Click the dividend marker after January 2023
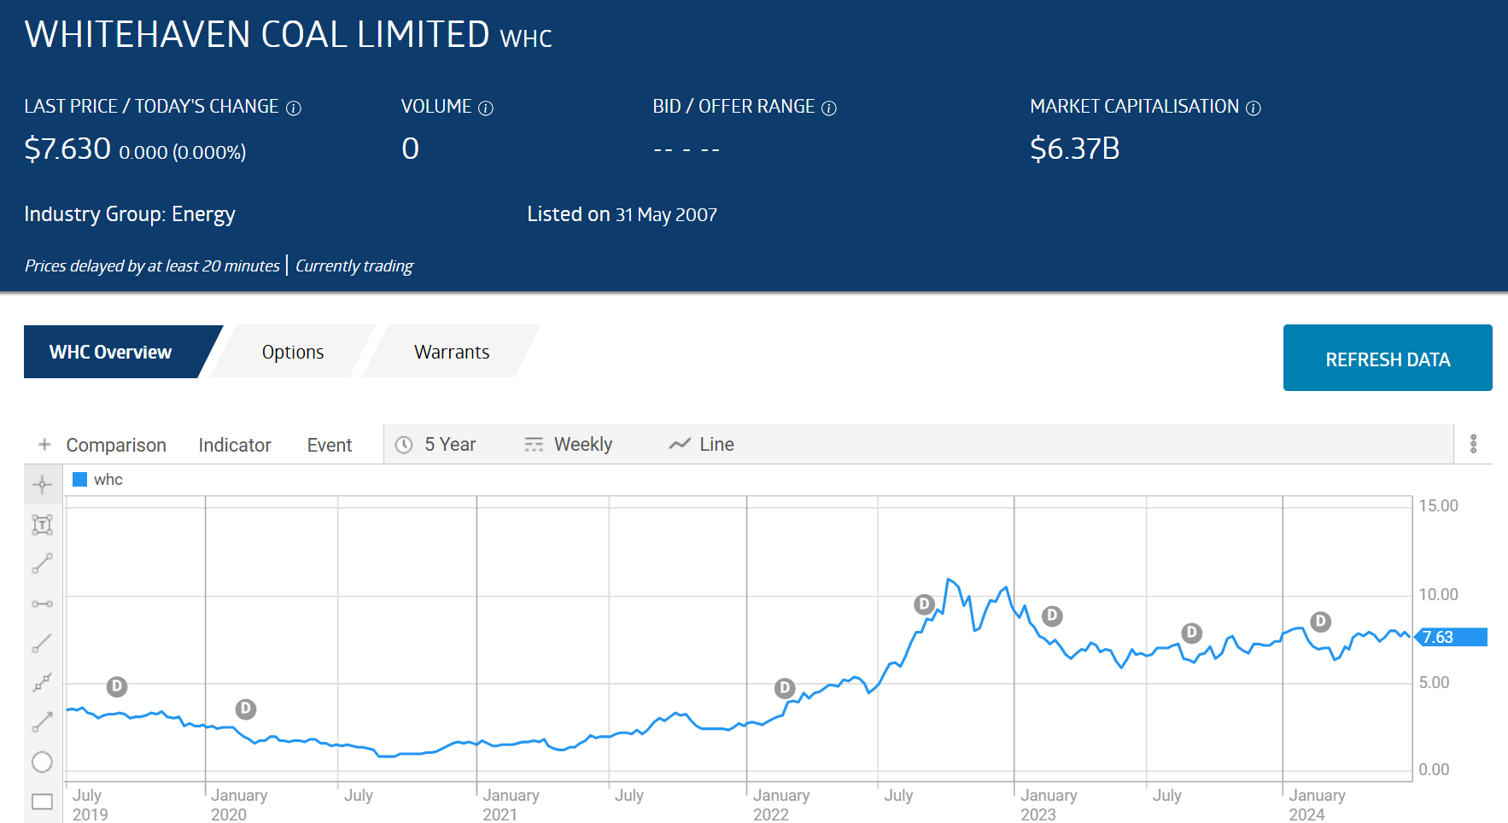1508x823 pixels. point(1052,616)
